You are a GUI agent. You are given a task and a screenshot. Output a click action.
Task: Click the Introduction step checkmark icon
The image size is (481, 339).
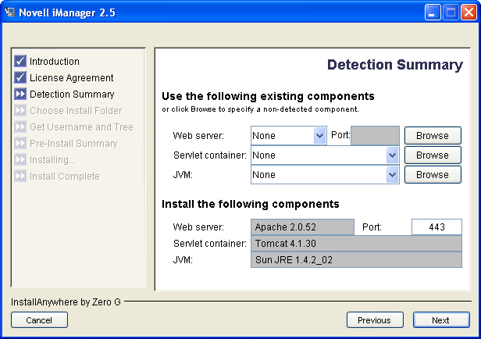point(20,61)
